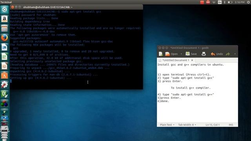Open LibreOffice Impress from dock
Viewport: 251px width, 141px height.
[4, 66]
